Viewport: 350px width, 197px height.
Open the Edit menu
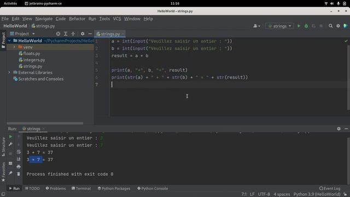click(x=15, y=19)
